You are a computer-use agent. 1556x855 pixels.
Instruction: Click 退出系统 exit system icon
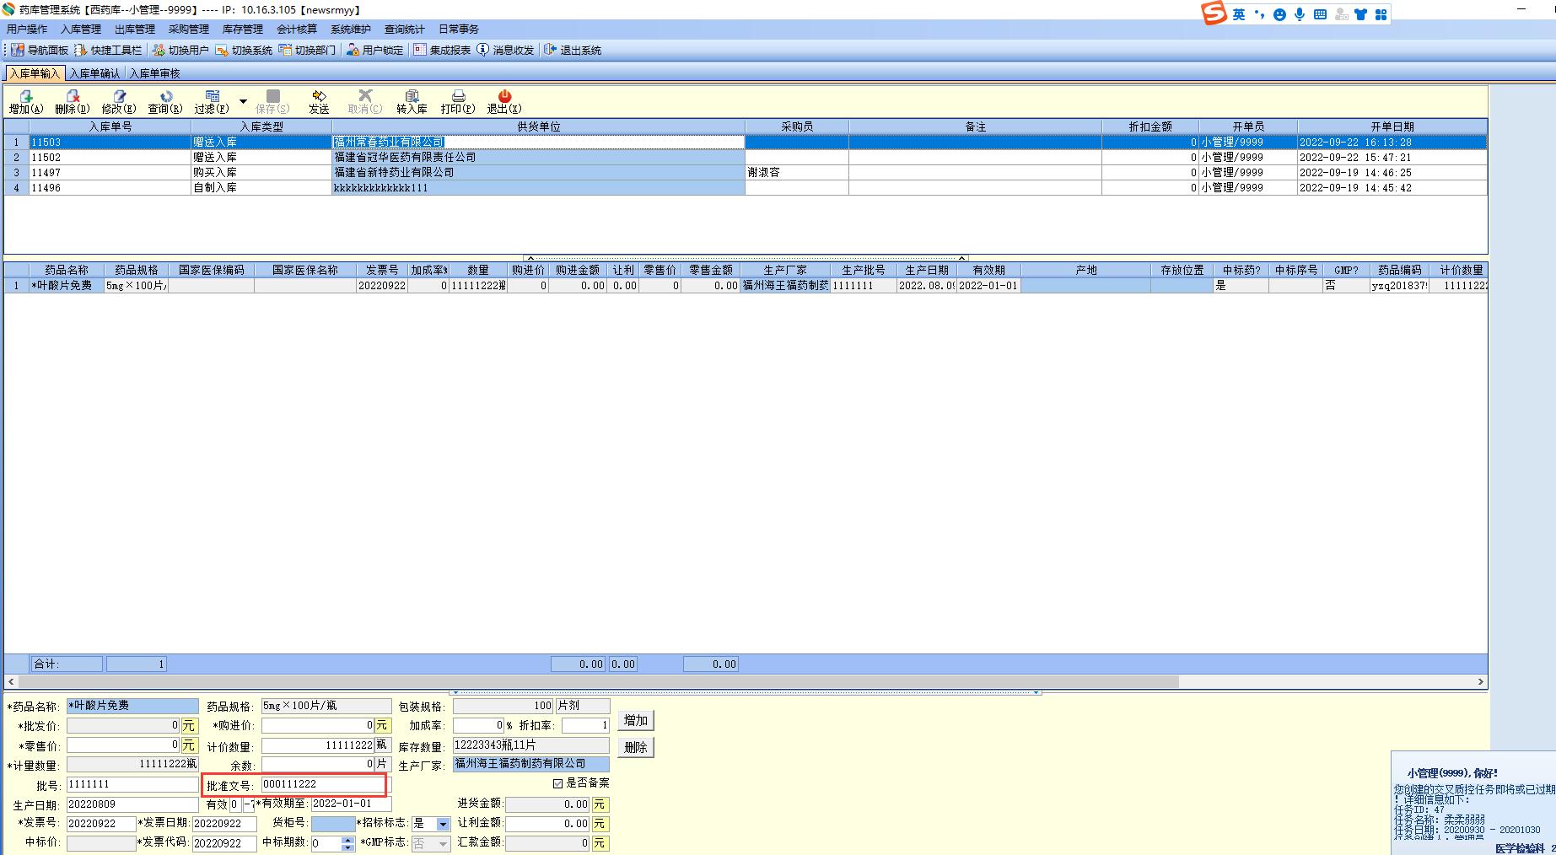coord(573,51)
